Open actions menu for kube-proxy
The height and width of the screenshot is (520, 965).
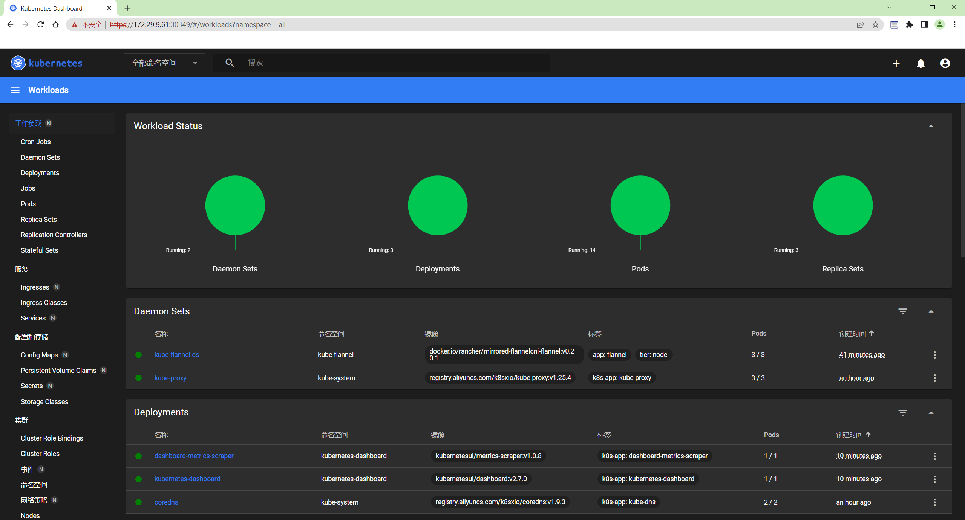click(x=934, y=378)
